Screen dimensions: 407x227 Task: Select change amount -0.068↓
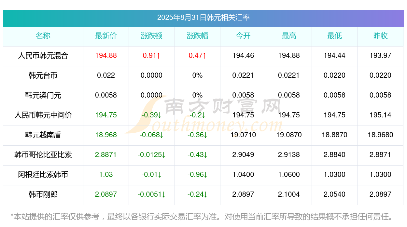152,135
